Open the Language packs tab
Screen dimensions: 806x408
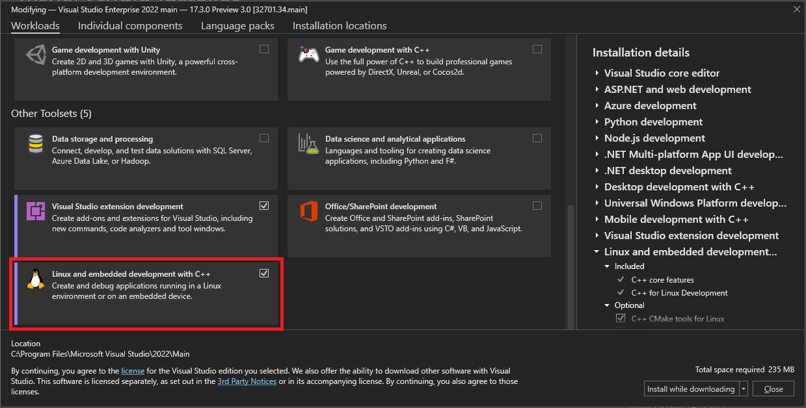point(237,26)
